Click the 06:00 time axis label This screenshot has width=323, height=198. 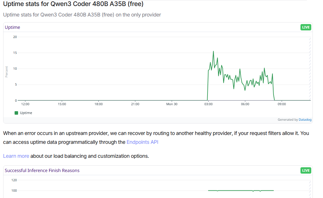[x=245, y=104]
